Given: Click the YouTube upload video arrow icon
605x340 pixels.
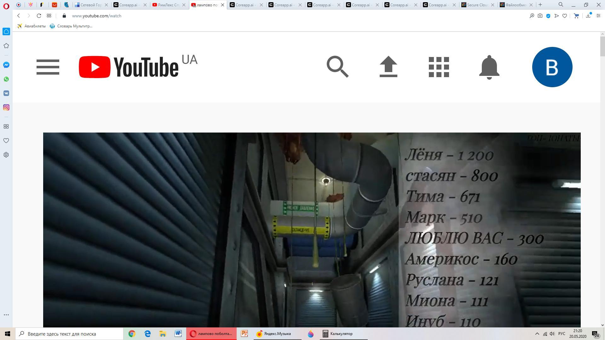Looking at the screenshot, I should point(388,67).
